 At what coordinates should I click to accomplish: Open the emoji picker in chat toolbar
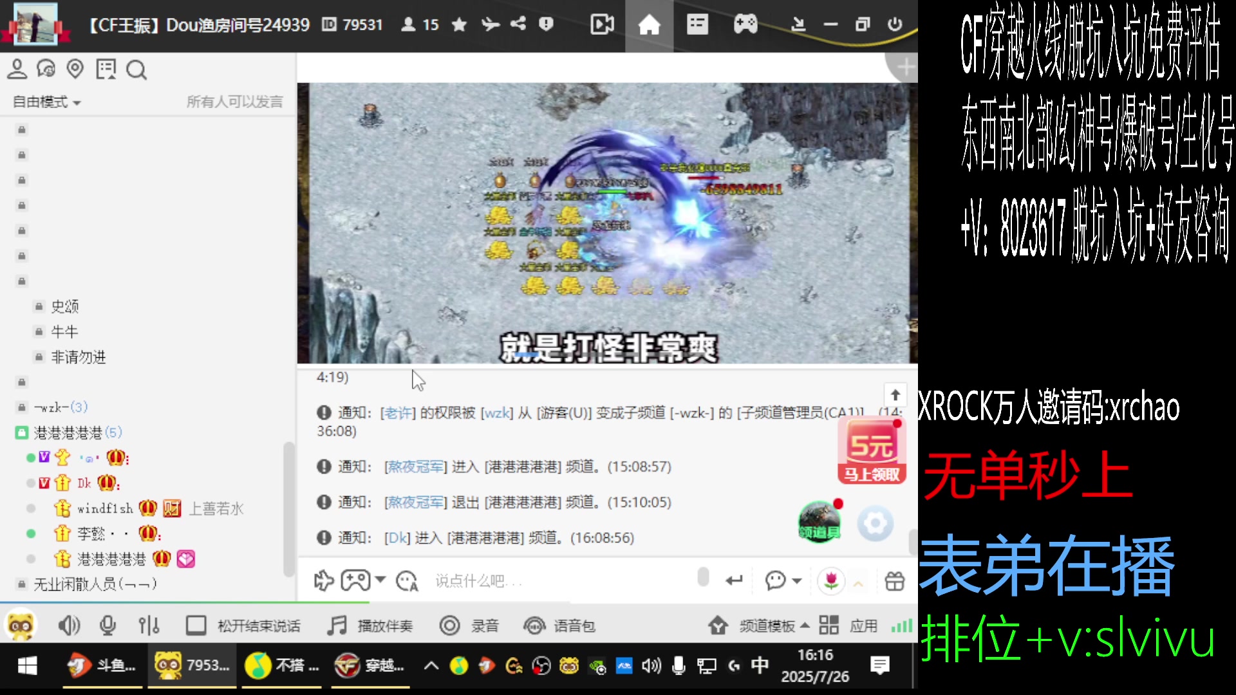point(407,581)
